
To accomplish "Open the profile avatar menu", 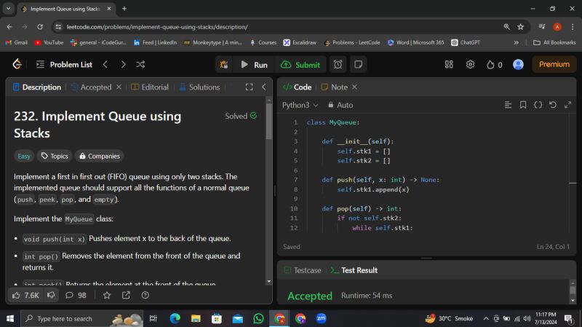I will (518, 65).
